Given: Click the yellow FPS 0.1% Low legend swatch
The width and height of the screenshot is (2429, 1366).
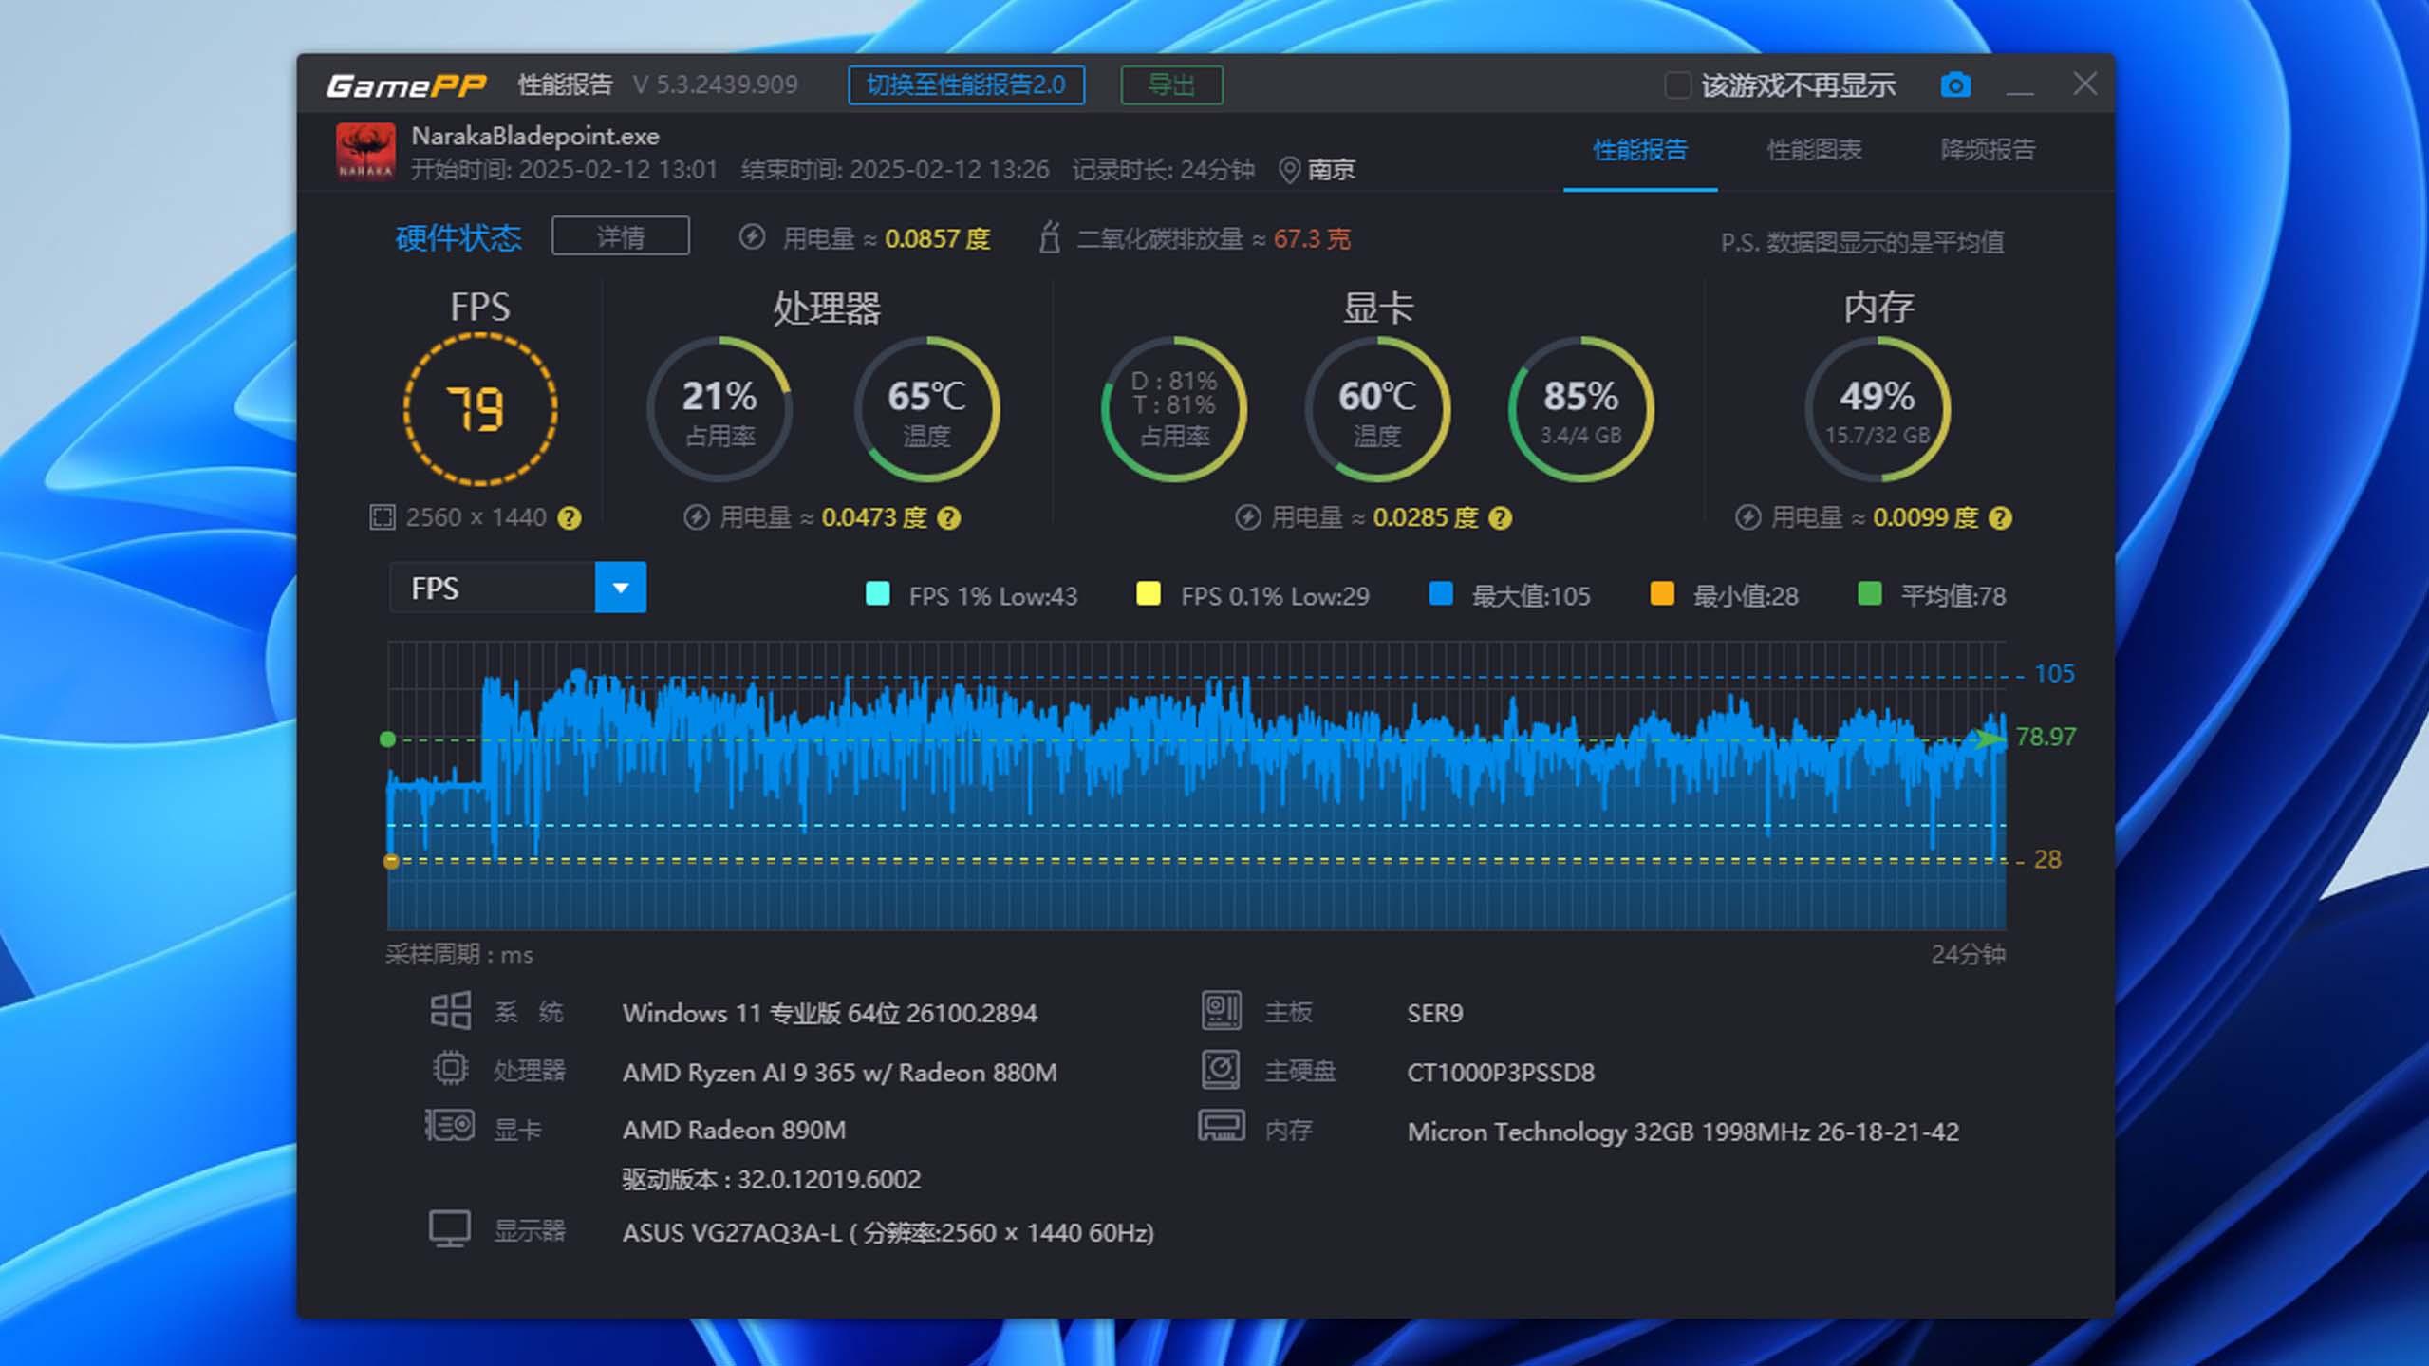Looking at the screenshot, I should point(1149,594).
